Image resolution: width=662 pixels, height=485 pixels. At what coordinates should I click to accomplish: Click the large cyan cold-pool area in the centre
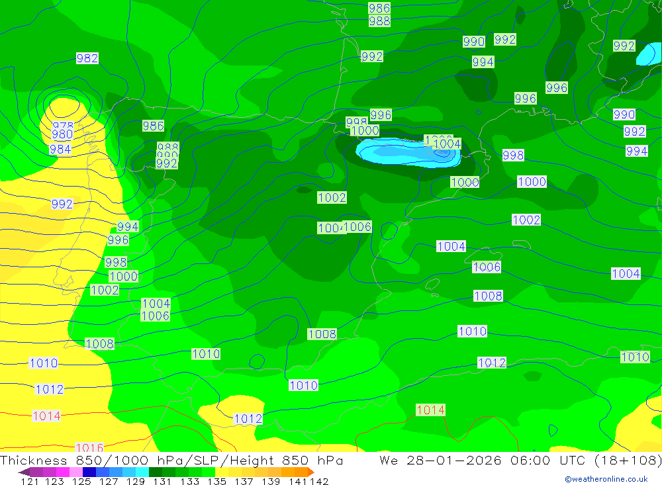click(407, 152)
